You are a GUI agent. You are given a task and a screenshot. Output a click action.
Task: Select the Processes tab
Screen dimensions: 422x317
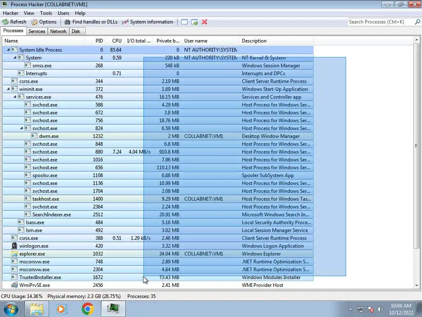coord(13,31)
